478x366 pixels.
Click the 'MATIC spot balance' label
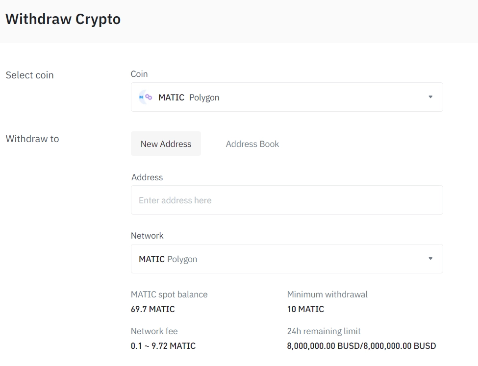[x=169, y=294]
